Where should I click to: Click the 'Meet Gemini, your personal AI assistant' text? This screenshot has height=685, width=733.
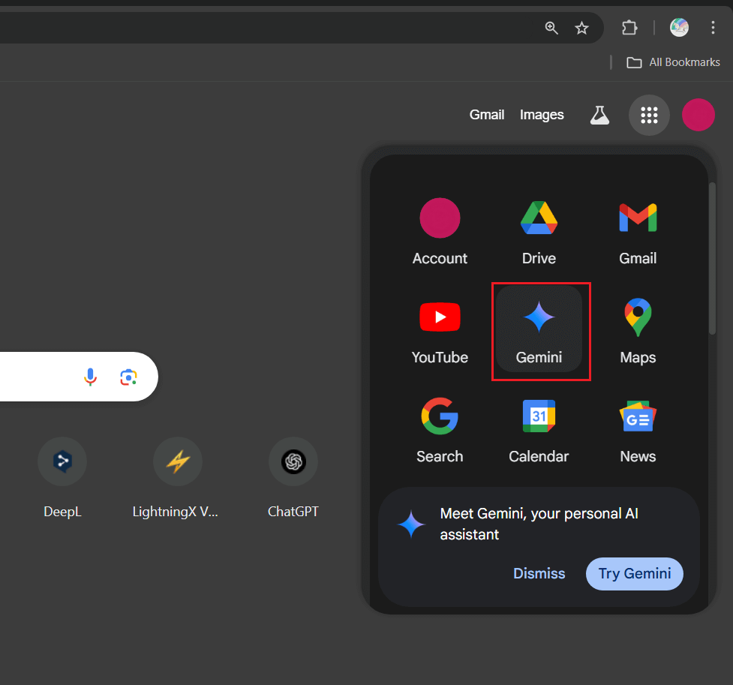click(x=539, y=524)
